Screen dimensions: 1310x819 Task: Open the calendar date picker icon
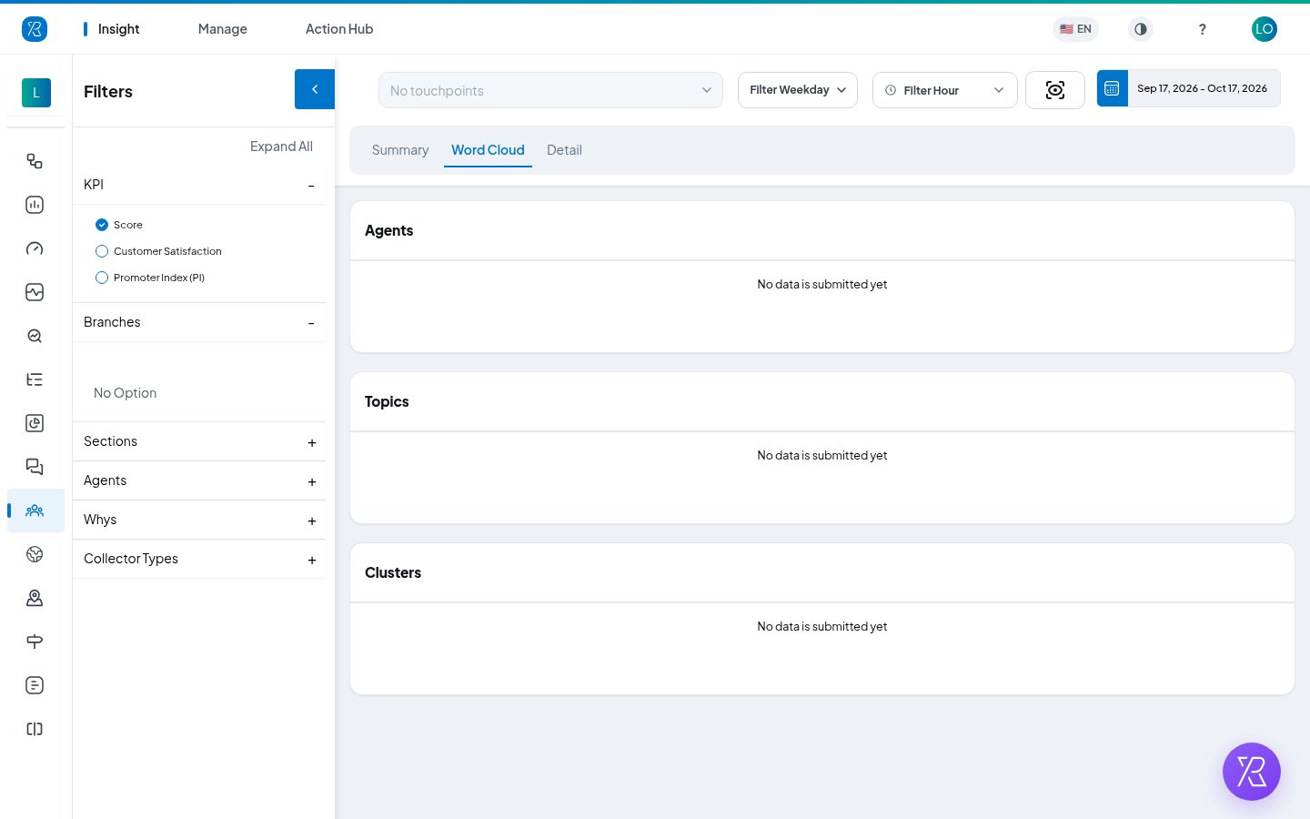pyautogui.click(x=1112, y=88)
